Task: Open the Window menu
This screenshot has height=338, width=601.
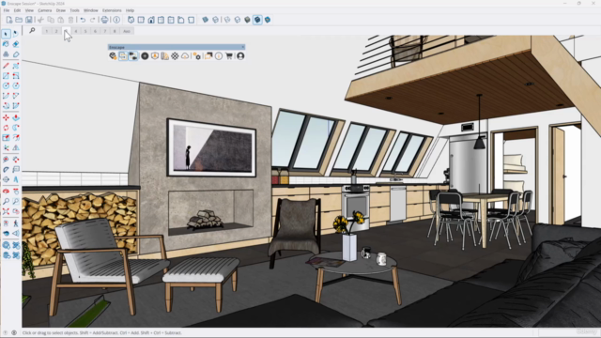Action: [x=91, y=10]
